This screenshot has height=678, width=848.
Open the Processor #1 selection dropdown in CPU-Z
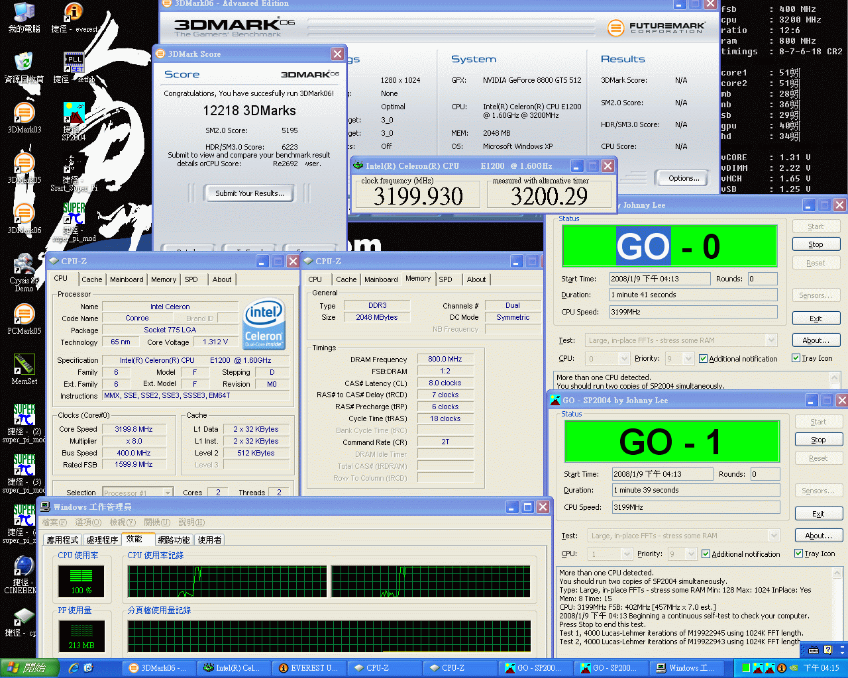[x=138, y=492]
